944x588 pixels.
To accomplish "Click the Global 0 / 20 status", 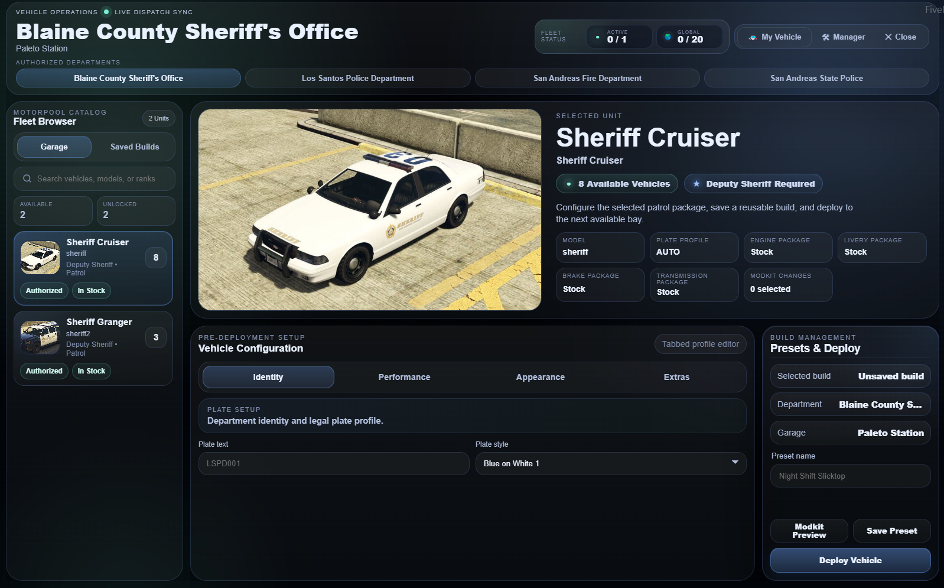I will click(690, 37).
